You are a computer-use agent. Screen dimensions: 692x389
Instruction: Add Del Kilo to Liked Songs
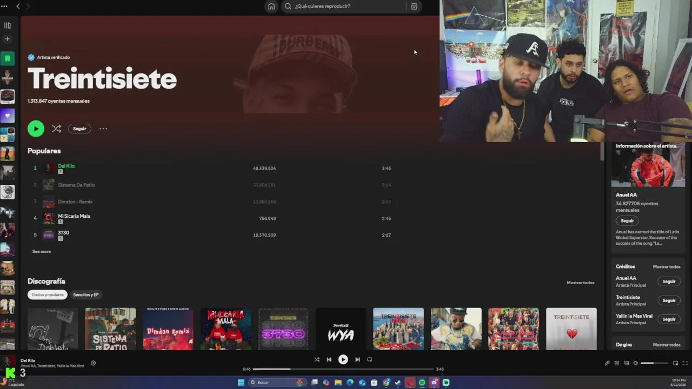click(93, 363)
